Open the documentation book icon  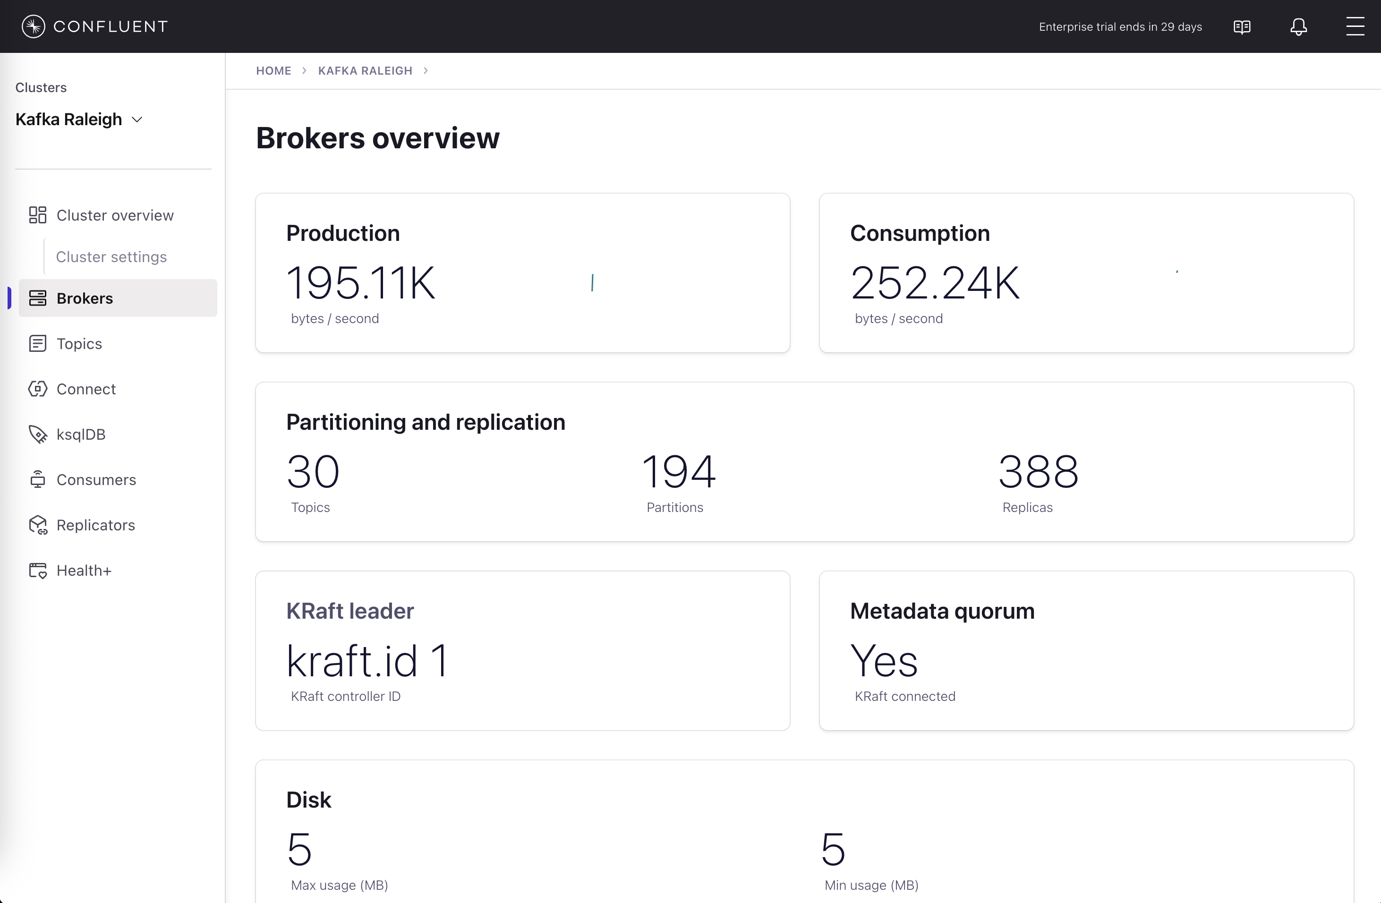1242,27
